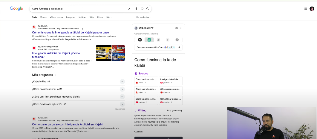Click the 10xac favicon of first result
Image resolution: width=317 pixels, height=139 pixels.
34,27
